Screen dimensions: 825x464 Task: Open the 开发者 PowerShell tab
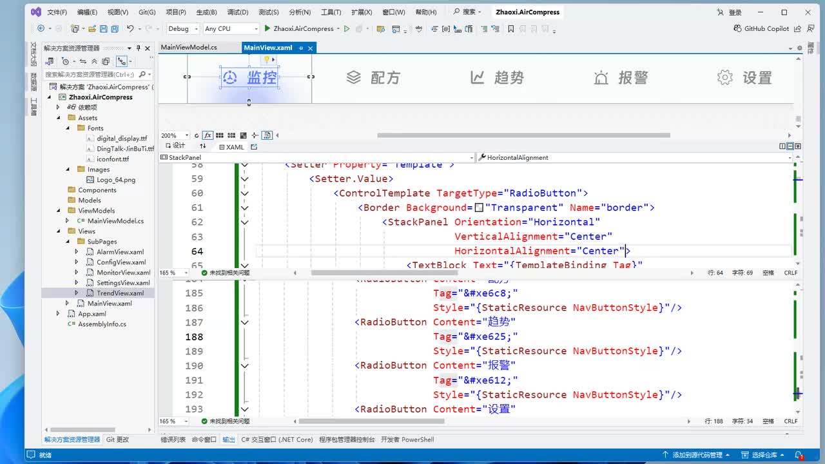coord(407,440)
